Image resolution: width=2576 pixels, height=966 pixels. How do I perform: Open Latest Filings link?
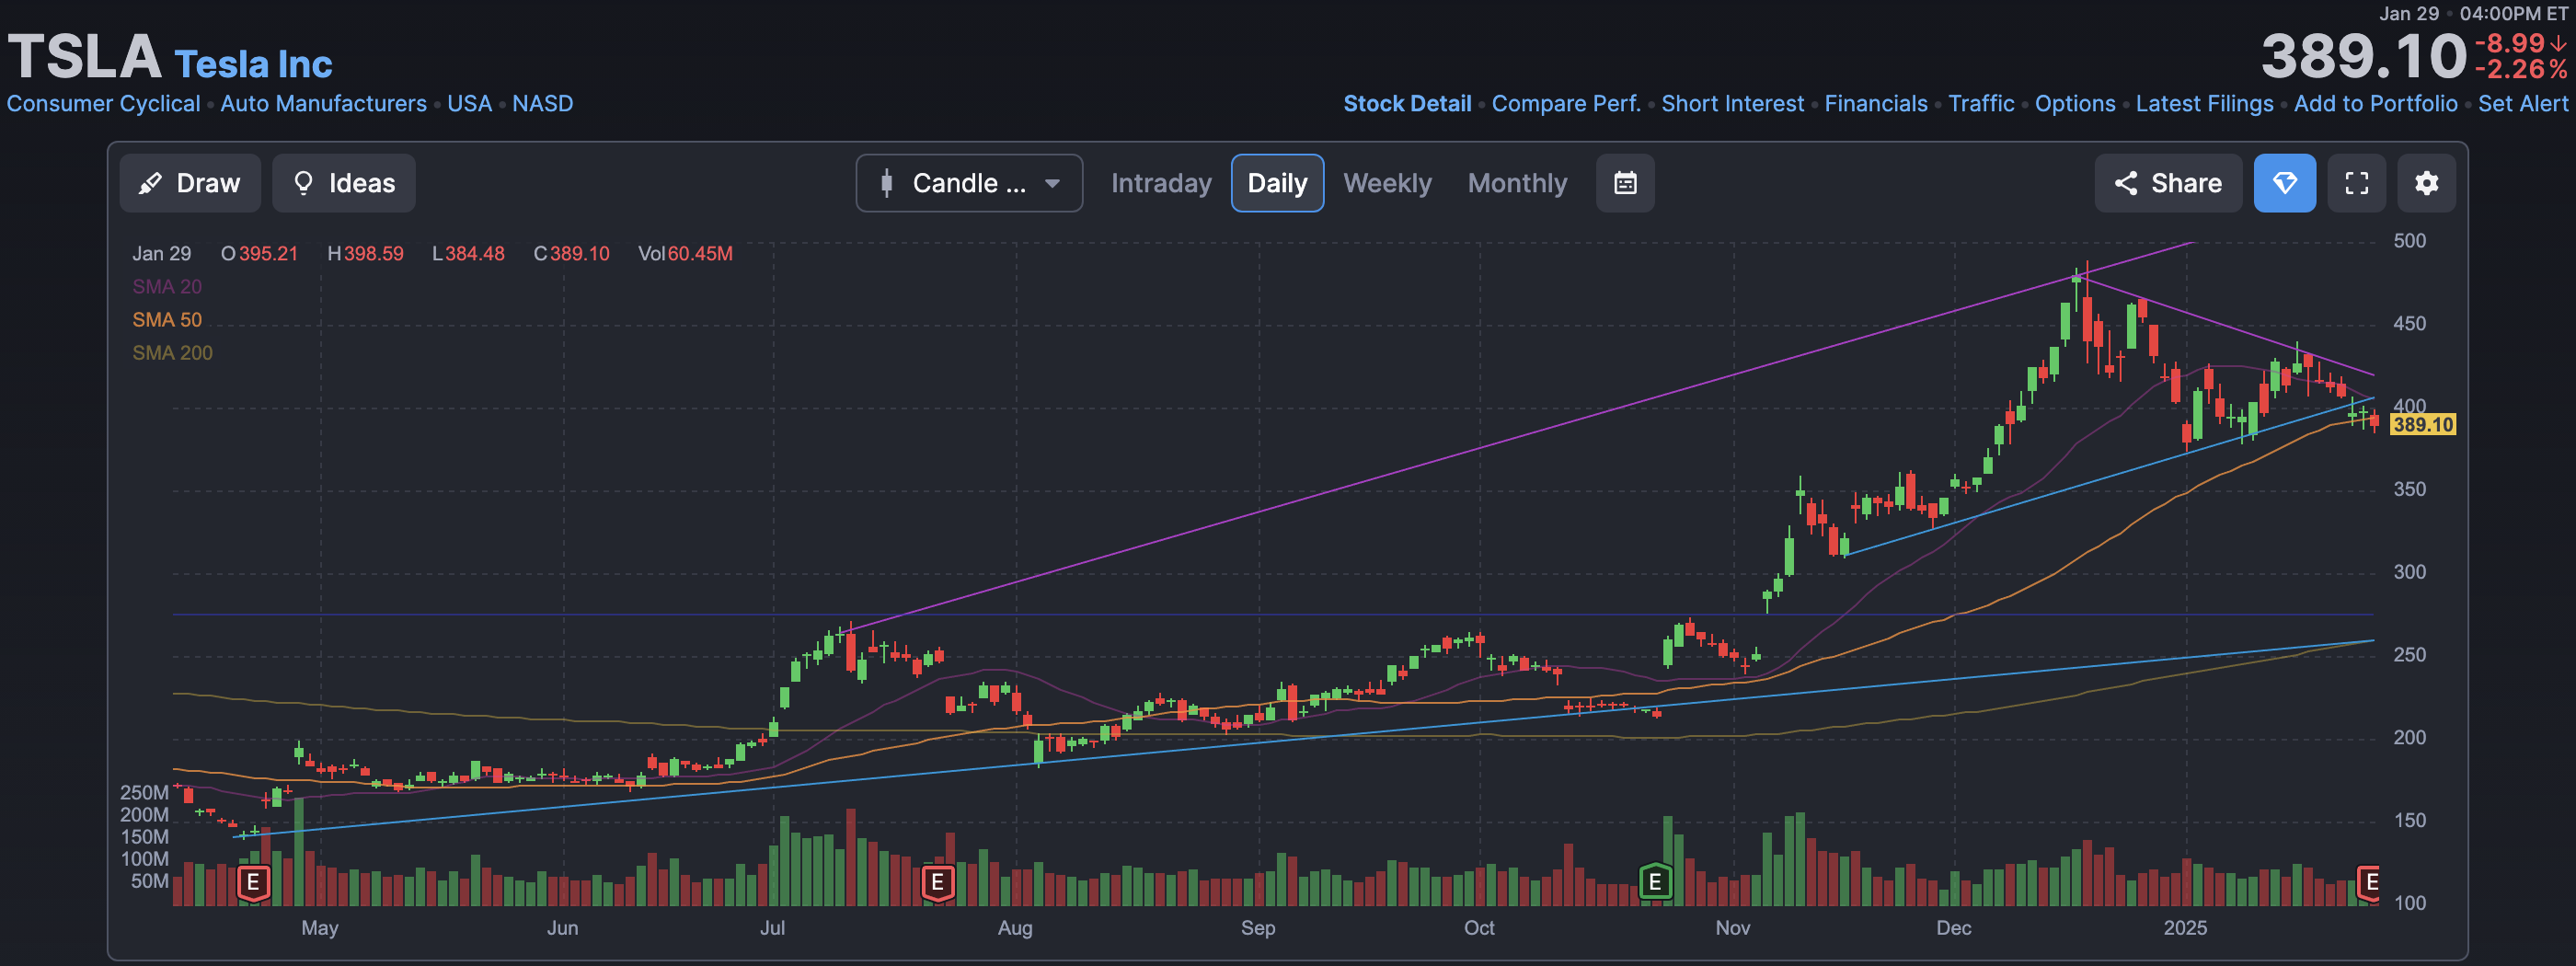click(x=2204, y=103)
